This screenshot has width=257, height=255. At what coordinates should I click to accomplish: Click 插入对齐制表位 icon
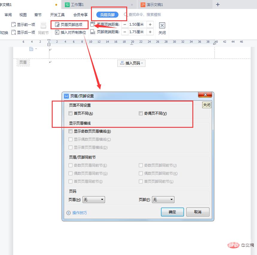[x=57, y=32]
